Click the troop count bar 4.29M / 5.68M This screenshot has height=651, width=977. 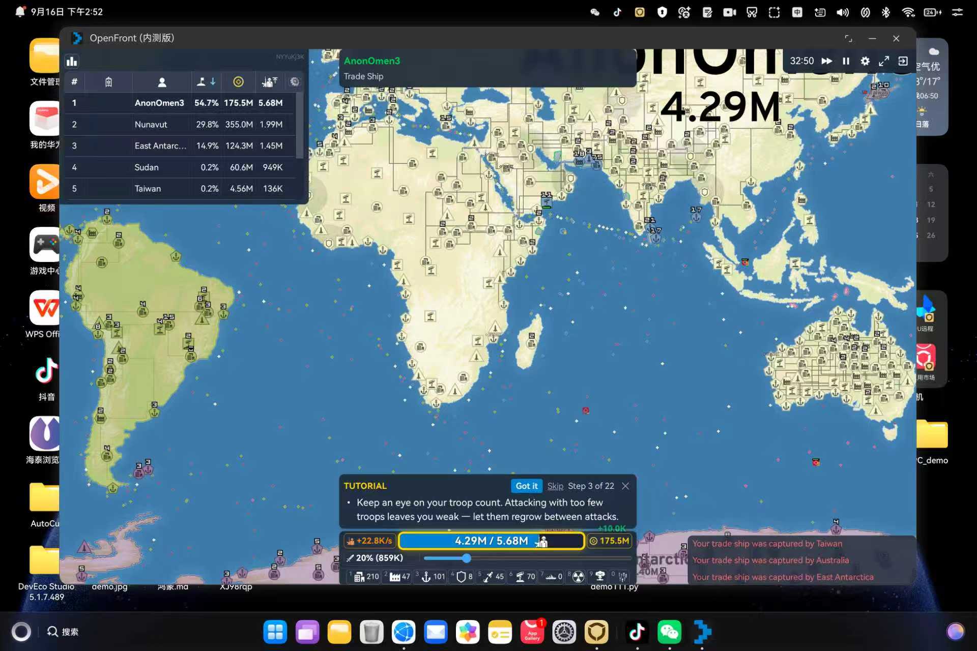click(x=491, y=541)
